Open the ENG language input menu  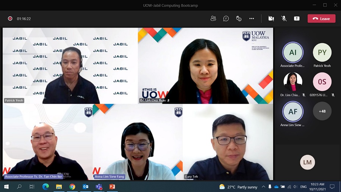click(304, 187)
